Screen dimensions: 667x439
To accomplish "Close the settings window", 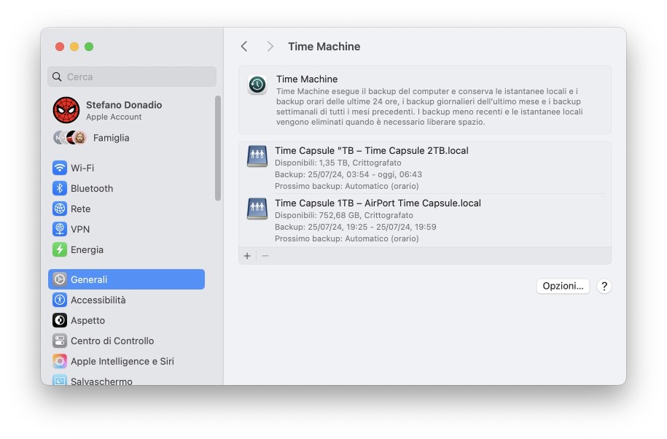I will click(60, 47).
